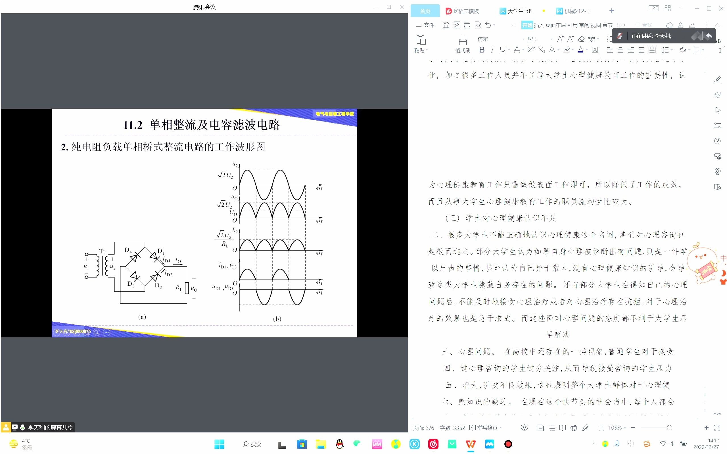
Task: Click the Paste clipboard icon
Action: [421, 40]
